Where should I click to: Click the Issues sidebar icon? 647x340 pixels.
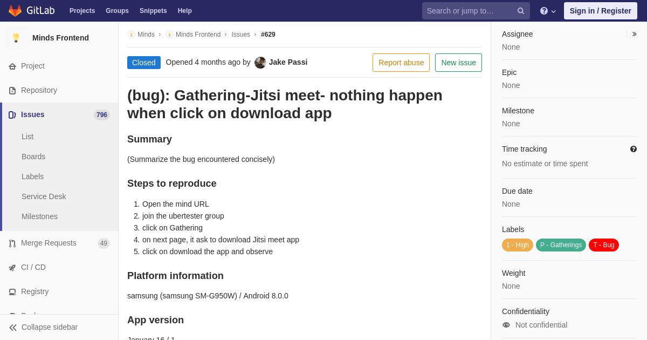12,115
